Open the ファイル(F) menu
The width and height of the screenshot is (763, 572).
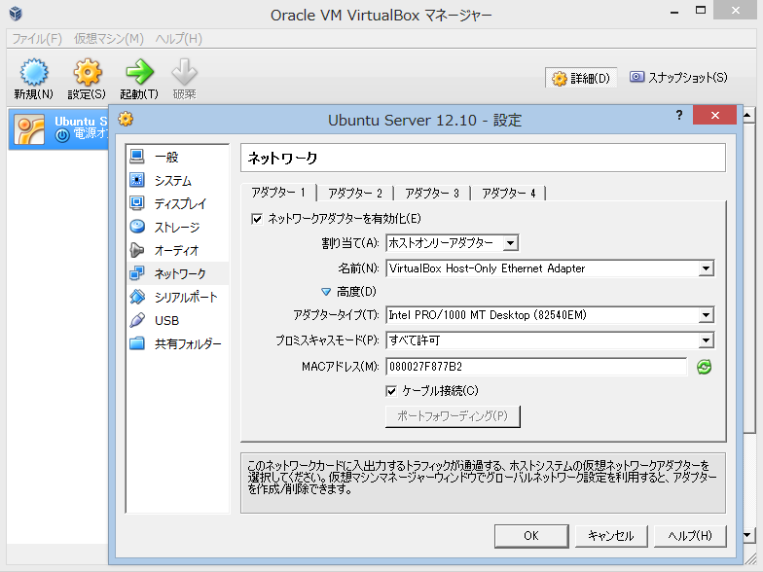pos(37,39)
